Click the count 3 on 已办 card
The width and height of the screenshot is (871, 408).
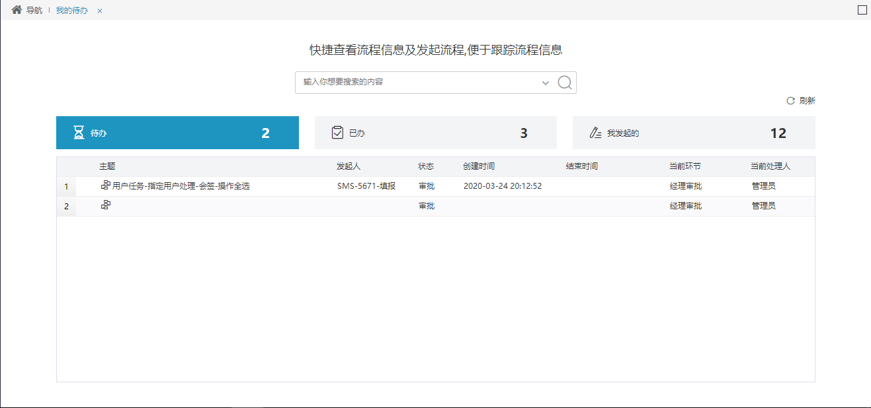pos(524,133)
